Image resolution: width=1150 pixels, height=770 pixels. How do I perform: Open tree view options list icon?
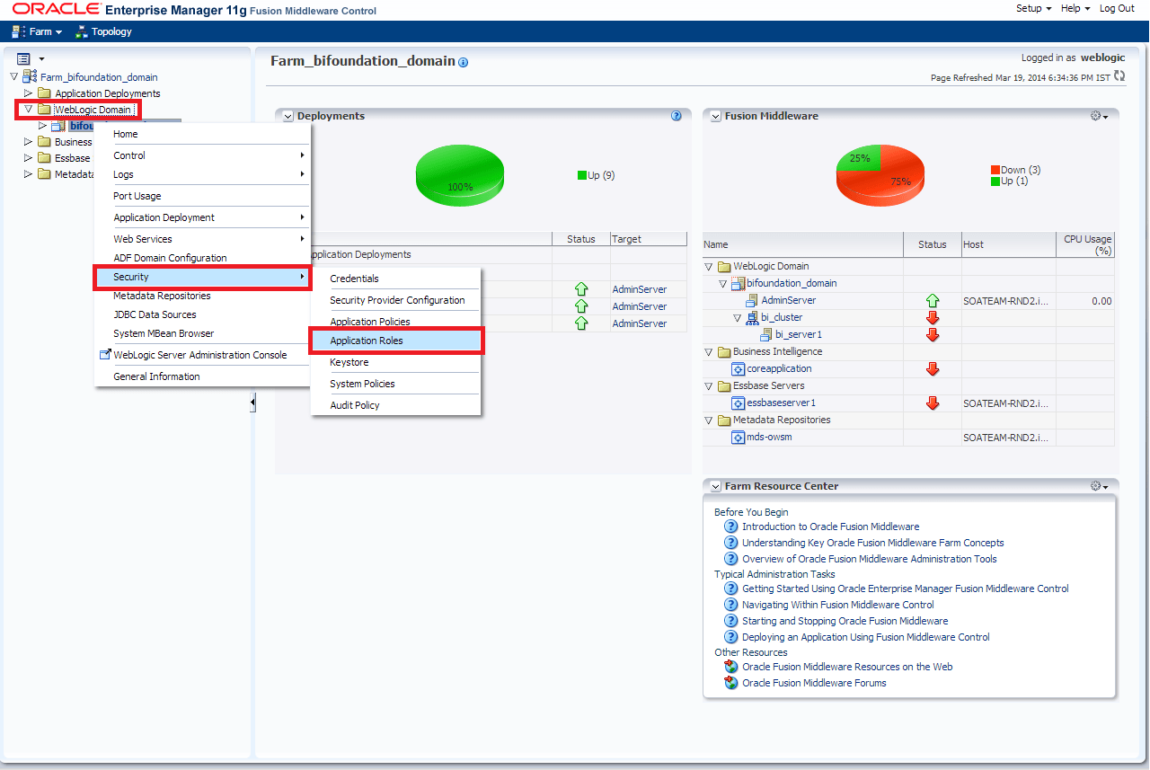[31, 58]
